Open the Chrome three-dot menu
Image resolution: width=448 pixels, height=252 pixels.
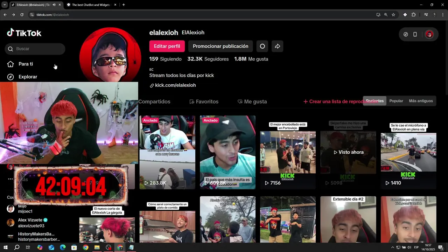pyautogui.click(x=443, y=15)
